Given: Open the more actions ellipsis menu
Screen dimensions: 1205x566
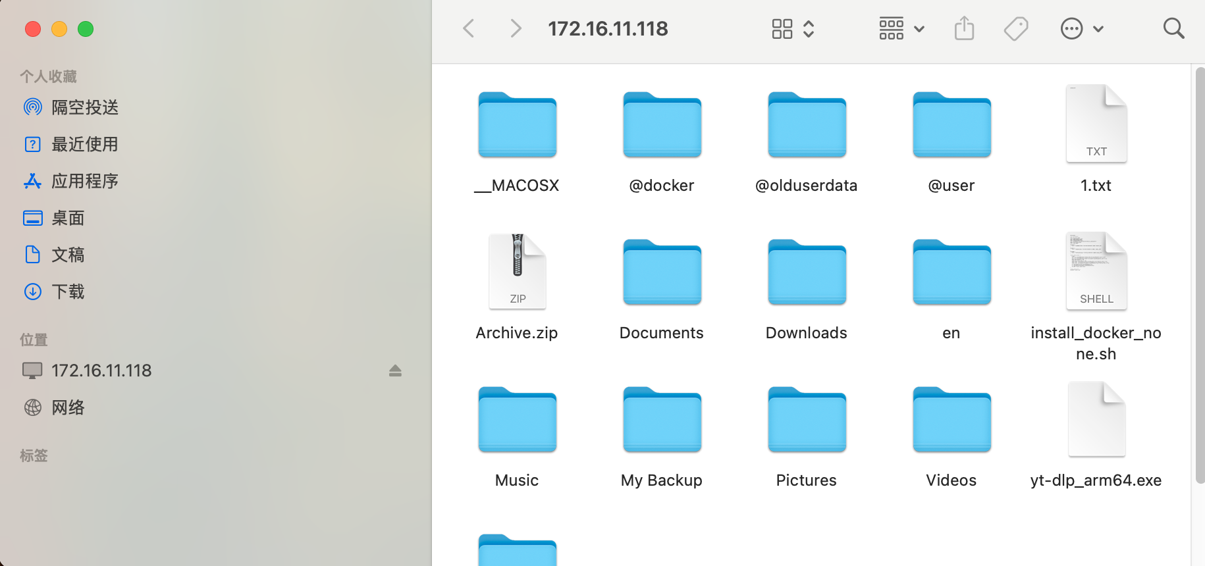Looking at the screenshot, I should tap(1081, 28).
